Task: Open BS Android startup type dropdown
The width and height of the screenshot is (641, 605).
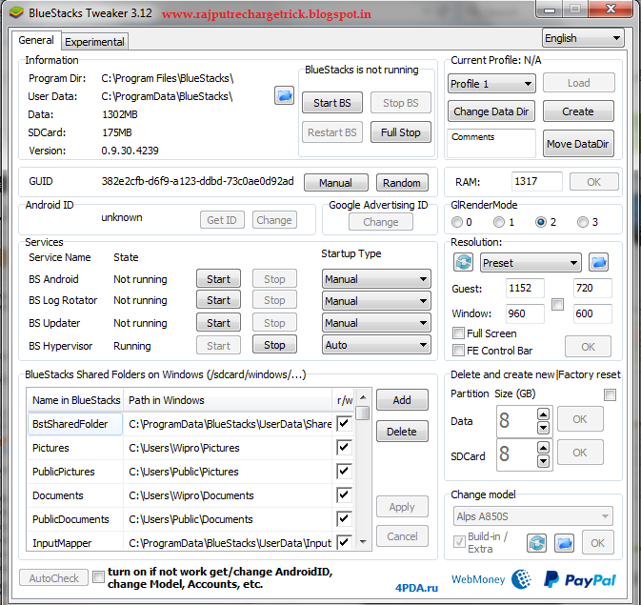Action: pos(376,279)
